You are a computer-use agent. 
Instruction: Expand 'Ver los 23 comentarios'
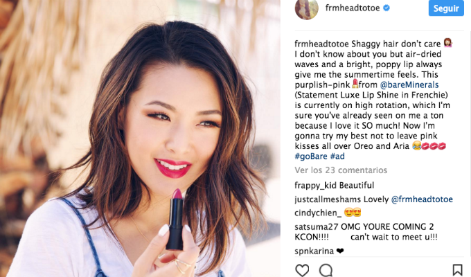point(341,170)
